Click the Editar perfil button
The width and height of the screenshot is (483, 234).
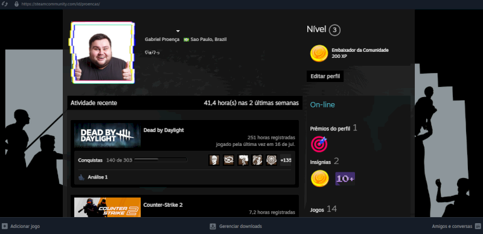coord(325,77)
